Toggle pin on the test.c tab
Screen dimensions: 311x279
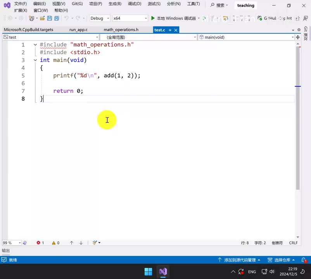pyautogui.click(x=170, y=30)
